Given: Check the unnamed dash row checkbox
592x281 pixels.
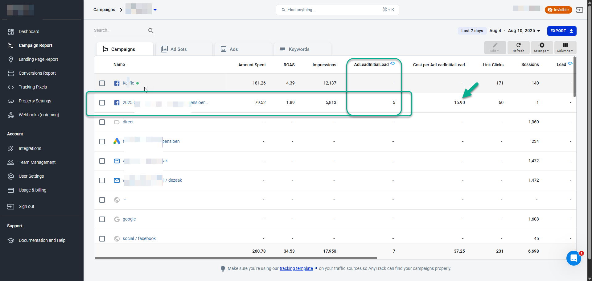Looking at the screenshot, I should point(102,200).
